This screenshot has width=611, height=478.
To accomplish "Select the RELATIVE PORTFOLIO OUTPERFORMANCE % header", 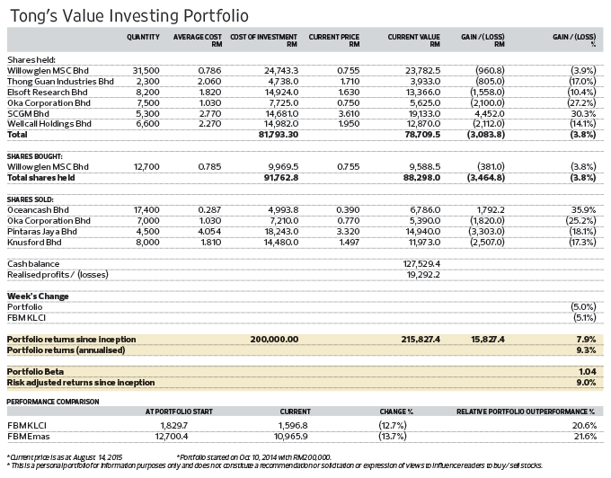I will pyautogui.click(x=526, y=412).
